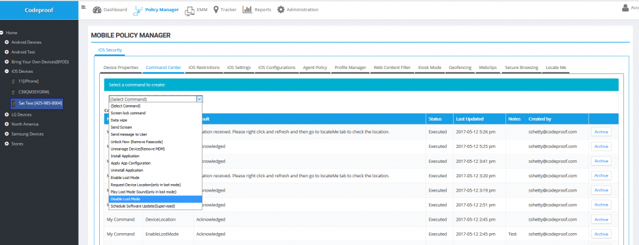The width and height of the screenshot is (639, 245).
Task: Archive the 3:41 pm command row
Action: 601,161
